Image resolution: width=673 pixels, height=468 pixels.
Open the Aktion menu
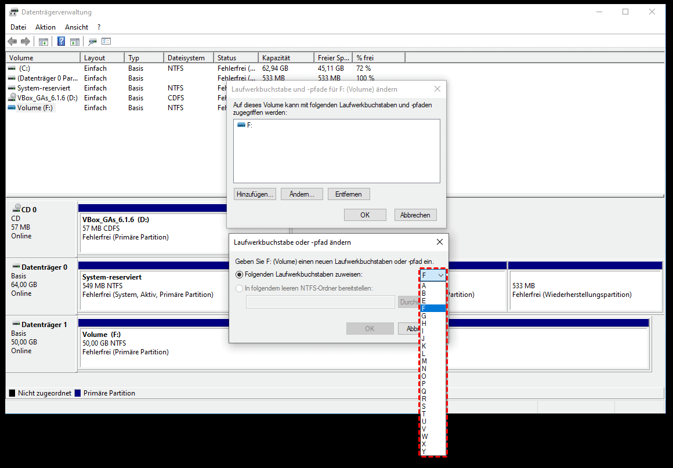pos(45,27)
